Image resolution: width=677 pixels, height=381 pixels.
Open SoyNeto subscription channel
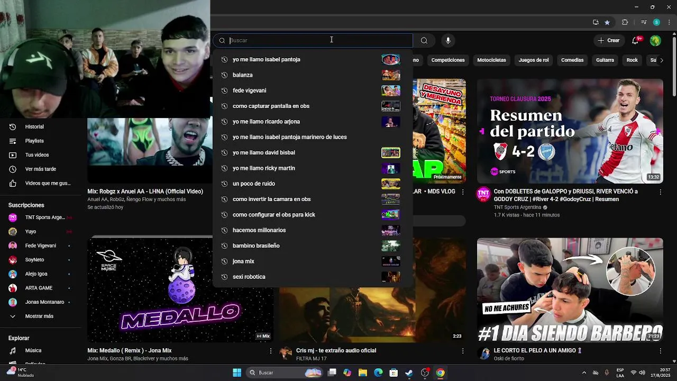pos(41,260)
